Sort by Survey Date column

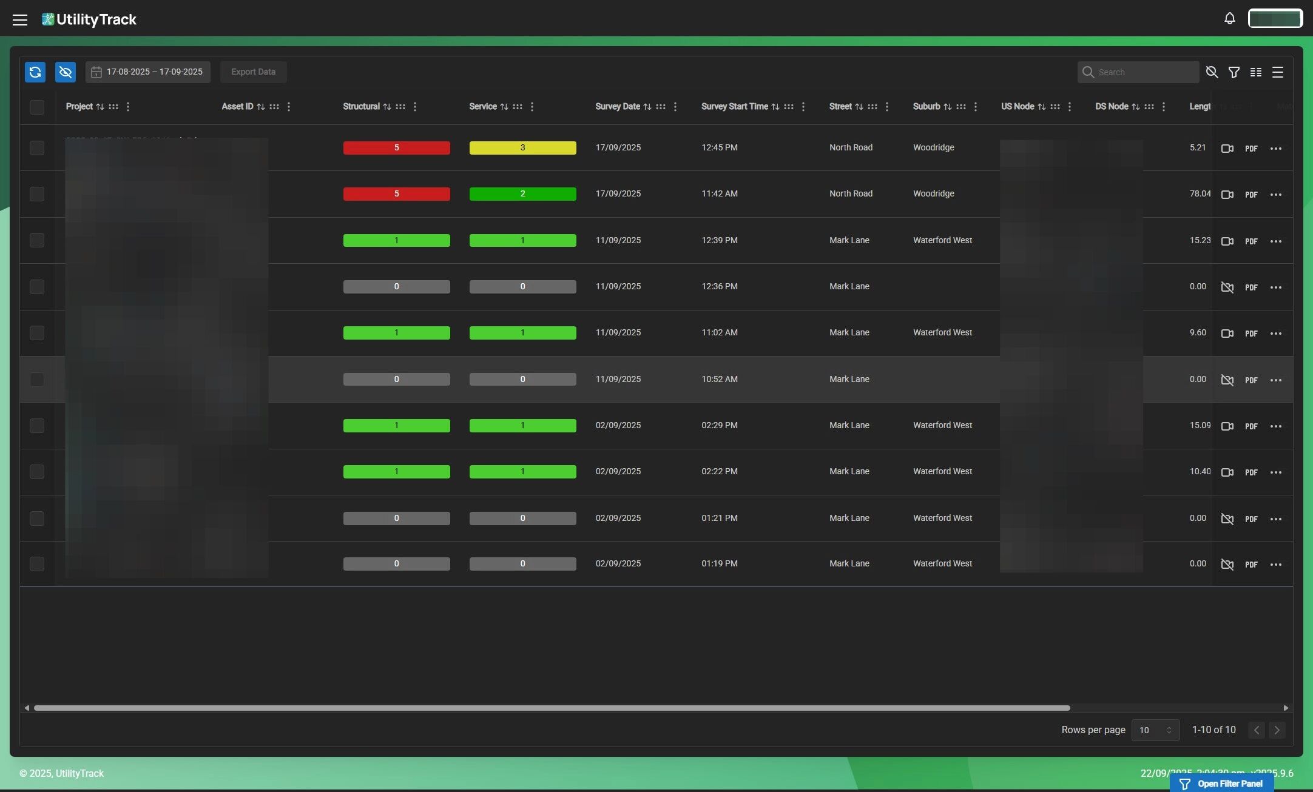pos(647,107)
